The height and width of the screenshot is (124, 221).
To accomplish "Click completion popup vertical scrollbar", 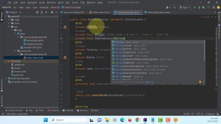I will 204,51.
